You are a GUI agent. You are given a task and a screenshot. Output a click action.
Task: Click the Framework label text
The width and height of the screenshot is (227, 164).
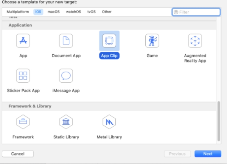pos(23,137)
